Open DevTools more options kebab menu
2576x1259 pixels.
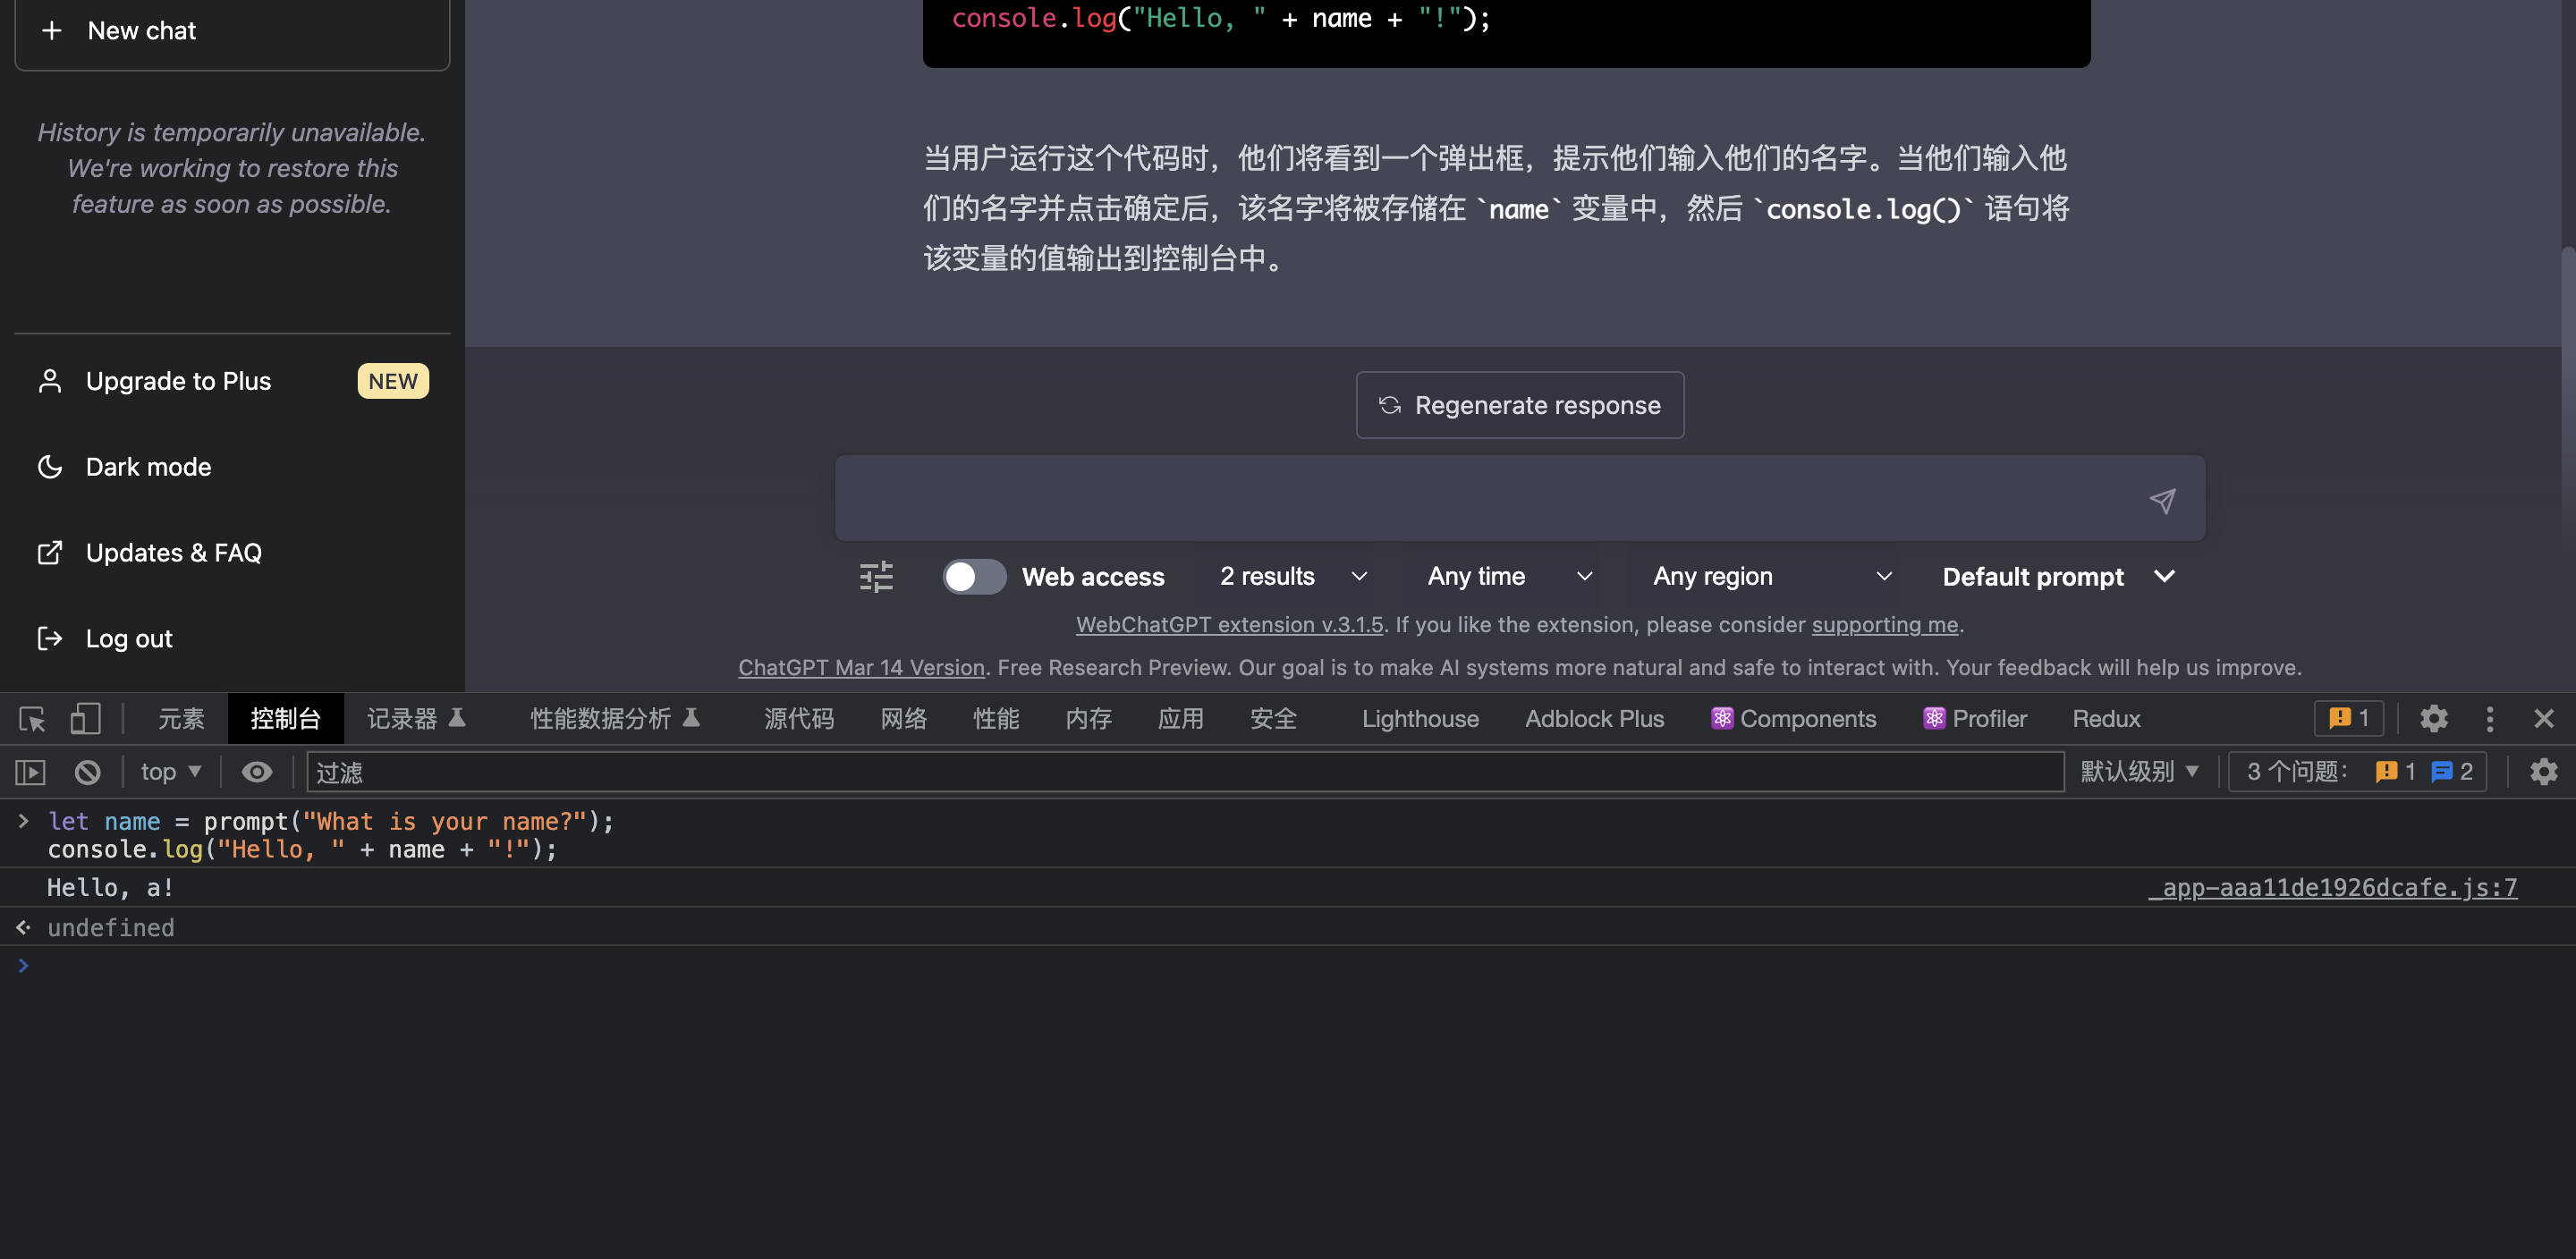point(2489,718)
